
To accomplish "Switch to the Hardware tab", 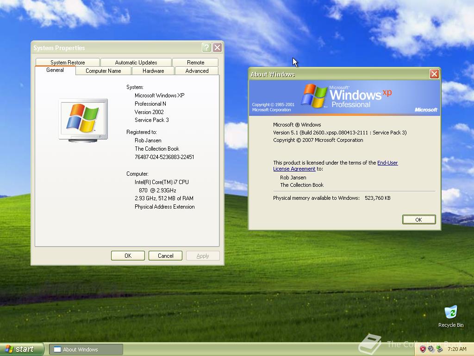I will [x=153, y=71].
